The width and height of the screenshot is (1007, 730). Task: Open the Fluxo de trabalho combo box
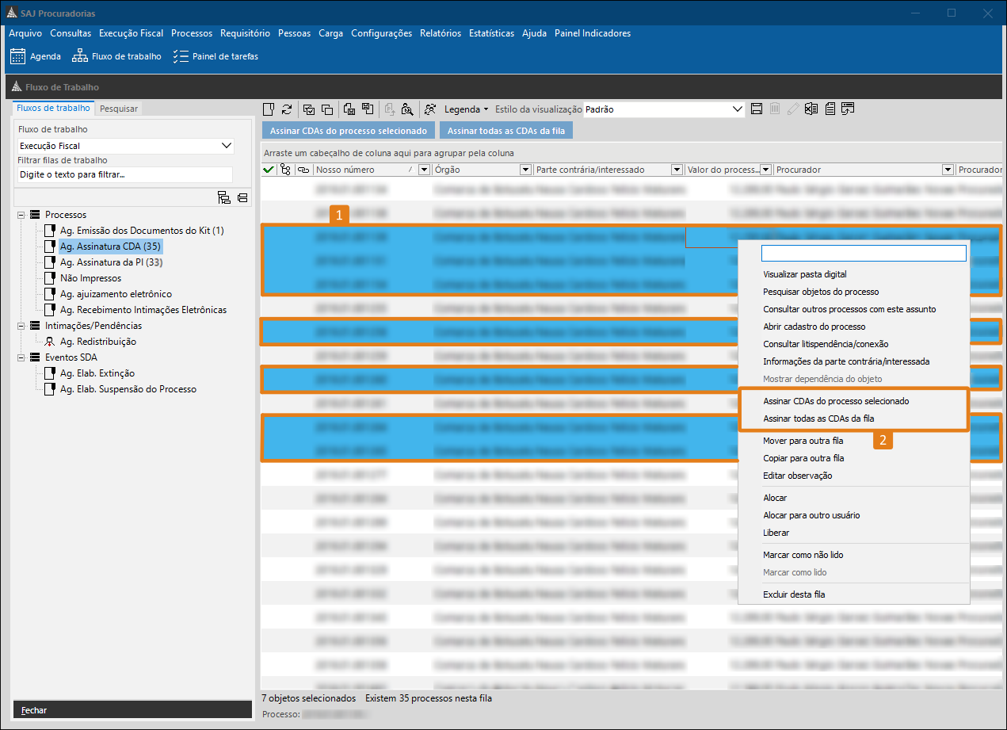click(227, 146)
